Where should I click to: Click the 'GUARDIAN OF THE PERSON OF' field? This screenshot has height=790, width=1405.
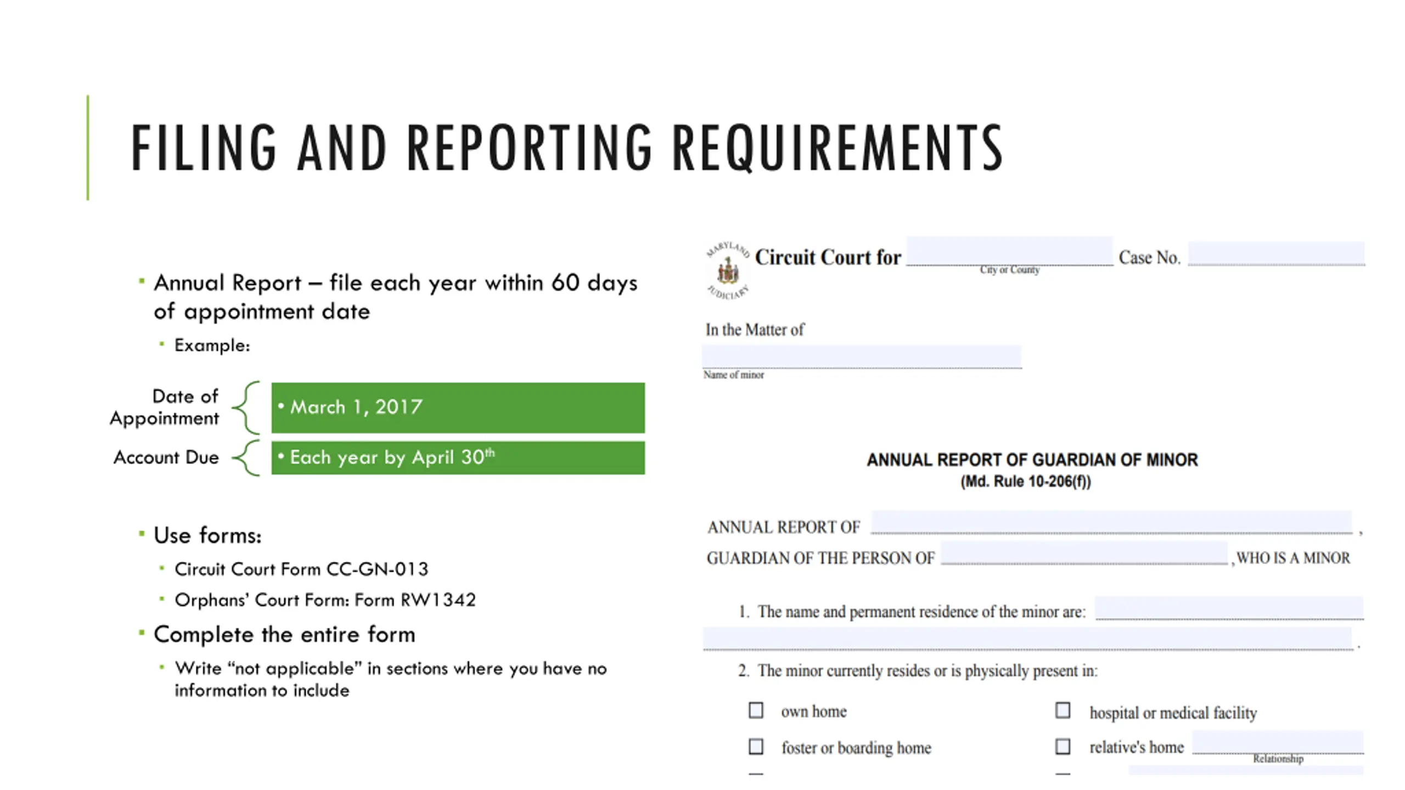pos(1084,553)
